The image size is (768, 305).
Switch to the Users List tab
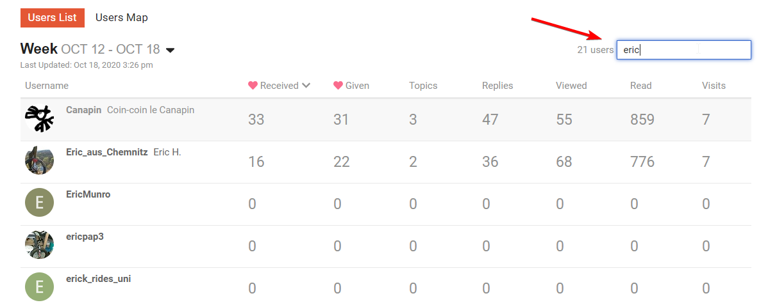click(x=53, y=17)
